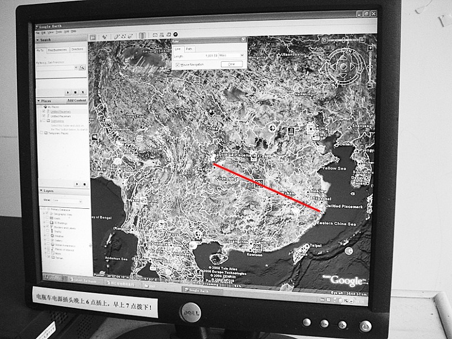Toggle the Roads layer checkbox
The height and width of the screenshot is (339, 452).
pyautogui.click(x=47, y=217)
